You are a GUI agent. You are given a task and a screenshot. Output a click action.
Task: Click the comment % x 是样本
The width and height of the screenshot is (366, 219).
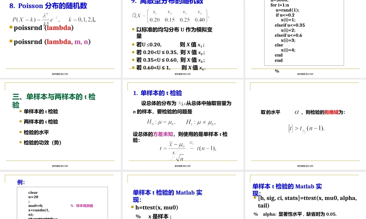click(154, 216)
